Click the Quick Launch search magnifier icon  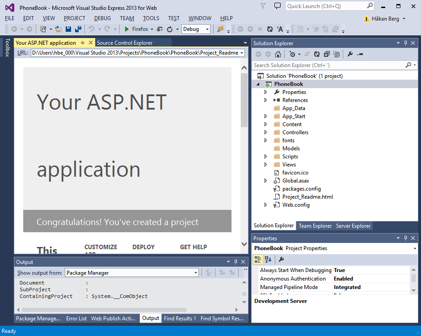click(370, 6)
